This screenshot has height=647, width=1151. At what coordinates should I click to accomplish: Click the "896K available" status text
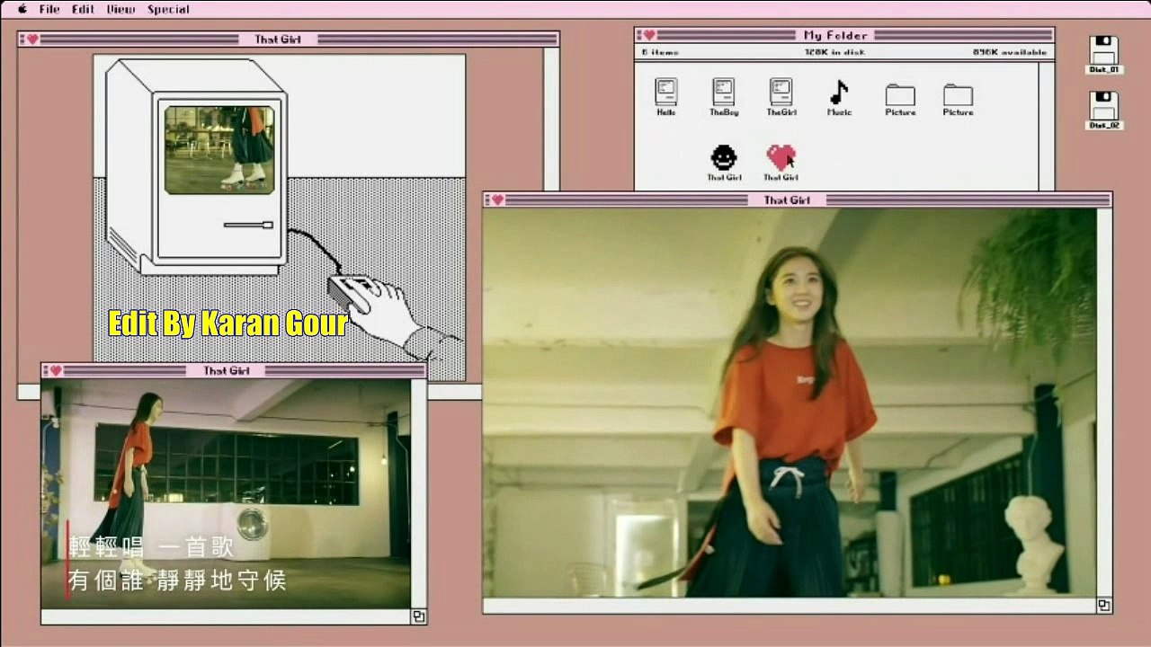click(1010, 52)
